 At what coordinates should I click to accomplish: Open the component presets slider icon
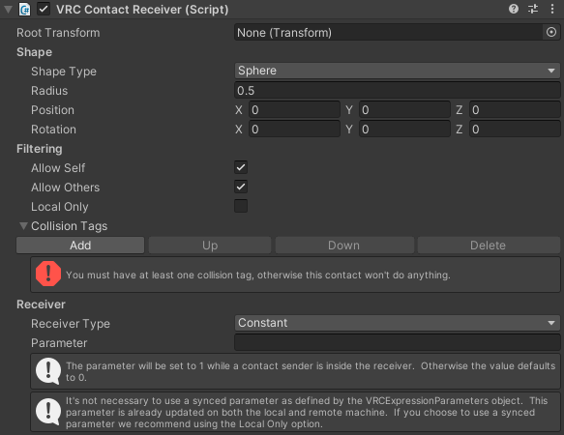tap(533, 9)
